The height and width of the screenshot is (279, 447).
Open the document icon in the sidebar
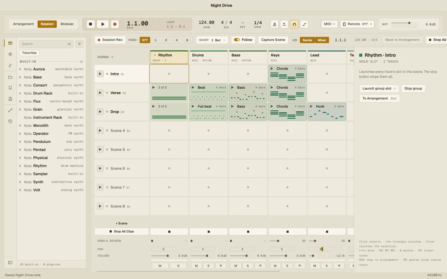tap(10, 99)
